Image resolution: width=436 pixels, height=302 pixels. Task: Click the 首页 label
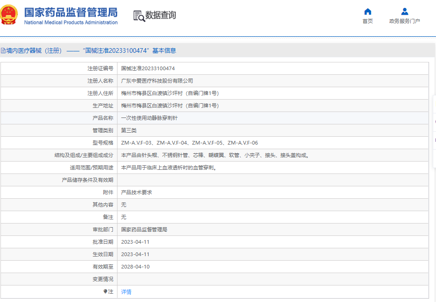[368, 21]
